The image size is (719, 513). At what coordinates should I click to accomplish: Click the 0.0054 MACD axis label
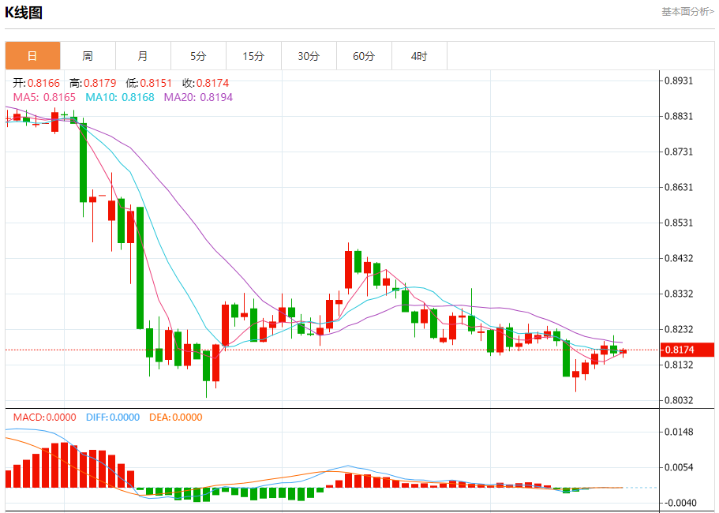click(679, 467)
